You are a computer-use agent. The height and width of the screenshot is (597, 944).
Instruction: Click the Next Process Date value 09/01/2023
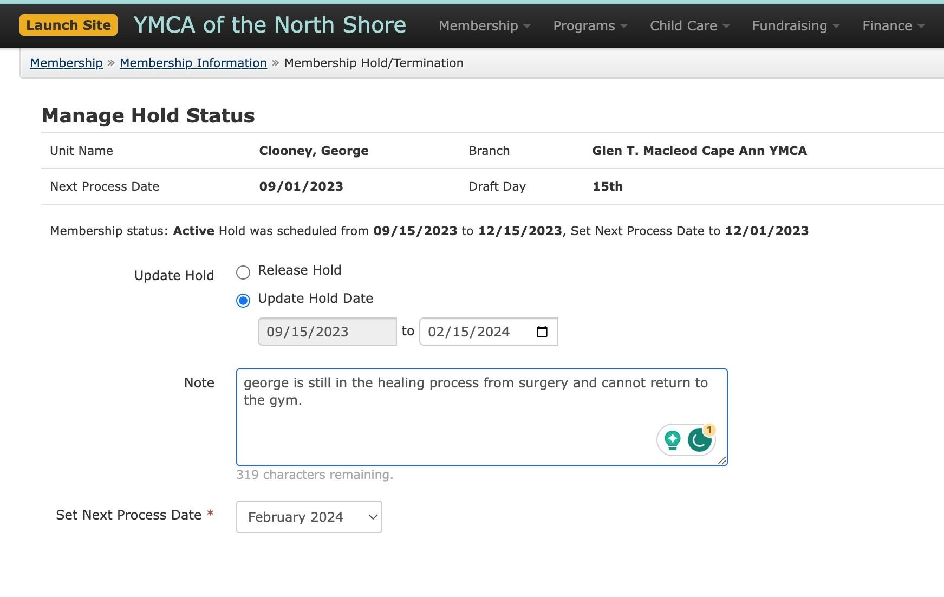pyautogui.click(x=301, y=186)
